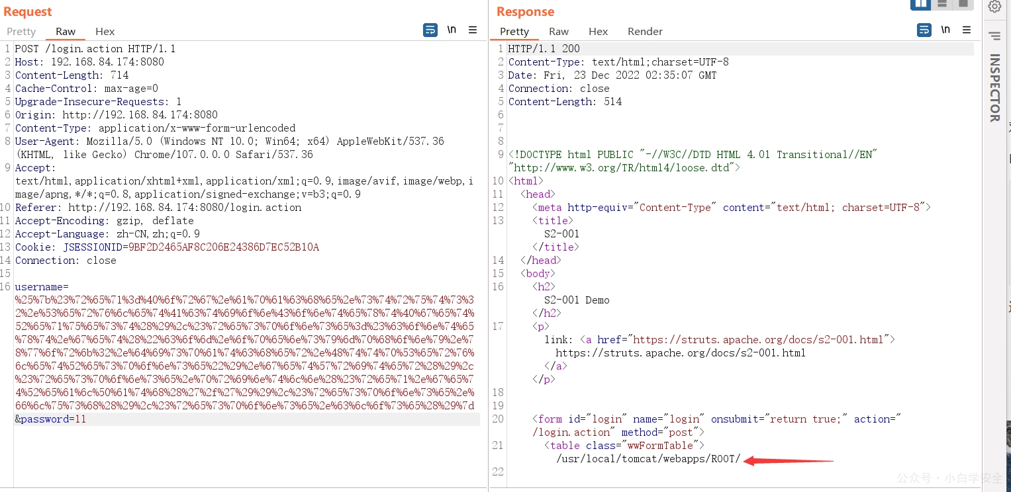Open the Request panel hamburger menu
Image resolution: width=1011 pixels, height=492 pixels.
pyautogui.click(x=473, y=30)
